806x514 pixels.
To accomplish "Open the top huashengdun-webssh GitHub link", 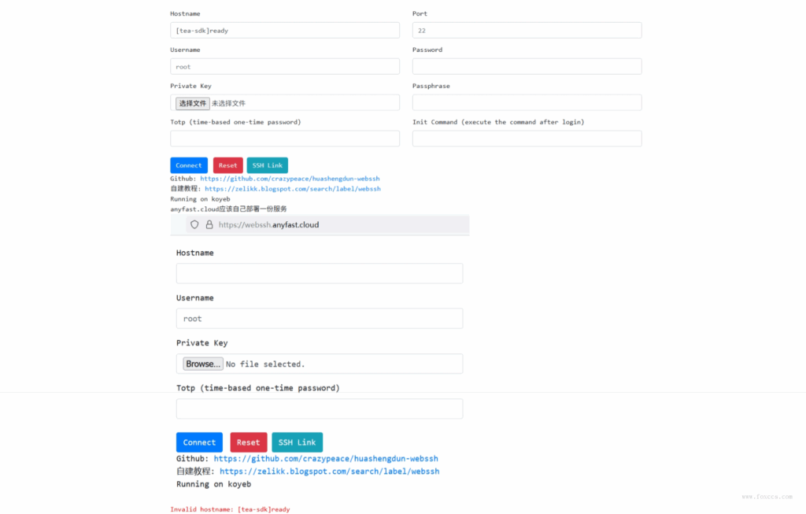I will tap(290, 179).
